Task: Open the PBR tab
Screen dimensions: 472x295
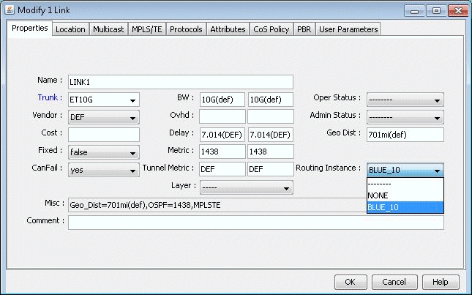Action: (304, 29)
